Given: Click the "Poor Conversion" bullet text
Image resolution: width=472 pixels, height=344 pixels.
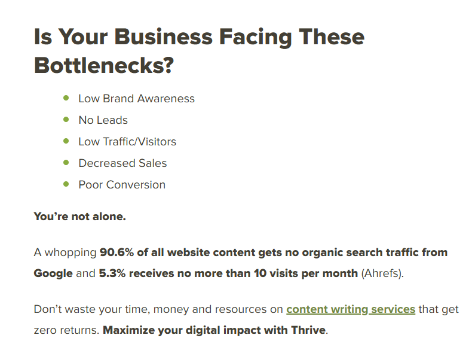Looking at the screenshot, I should [x=122, y=185].
